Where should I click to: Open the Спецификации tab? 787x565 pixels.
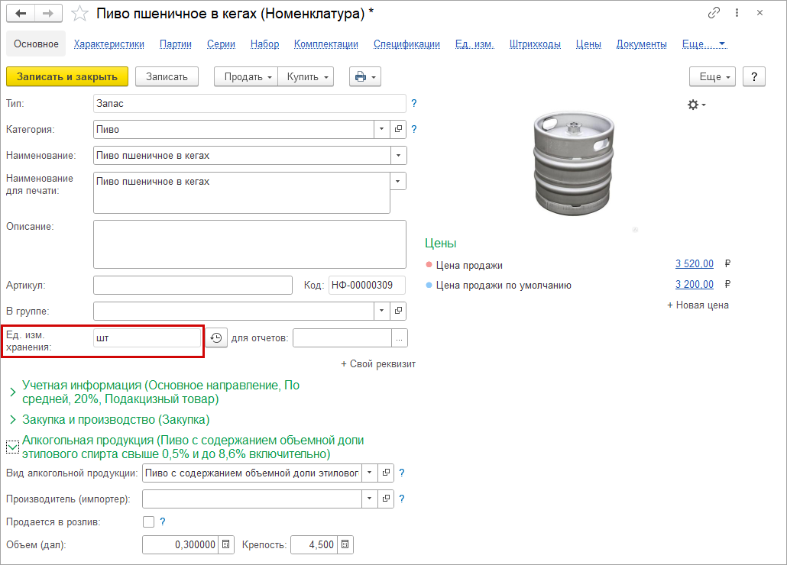click(x=406, y=44)
